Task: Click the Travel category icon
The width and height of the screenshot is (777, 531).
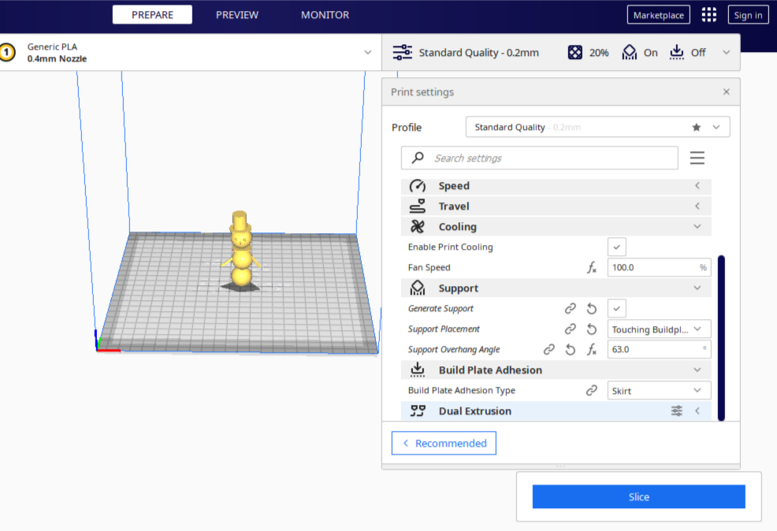Action: pos(417,206)
